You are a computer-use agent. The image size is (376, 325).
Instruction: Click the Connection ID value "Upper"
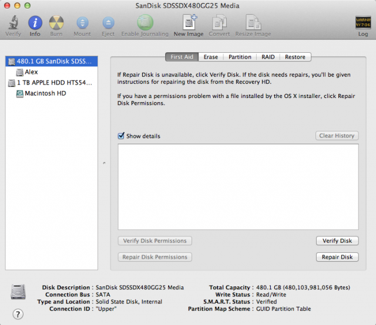[x=106, y=309]
